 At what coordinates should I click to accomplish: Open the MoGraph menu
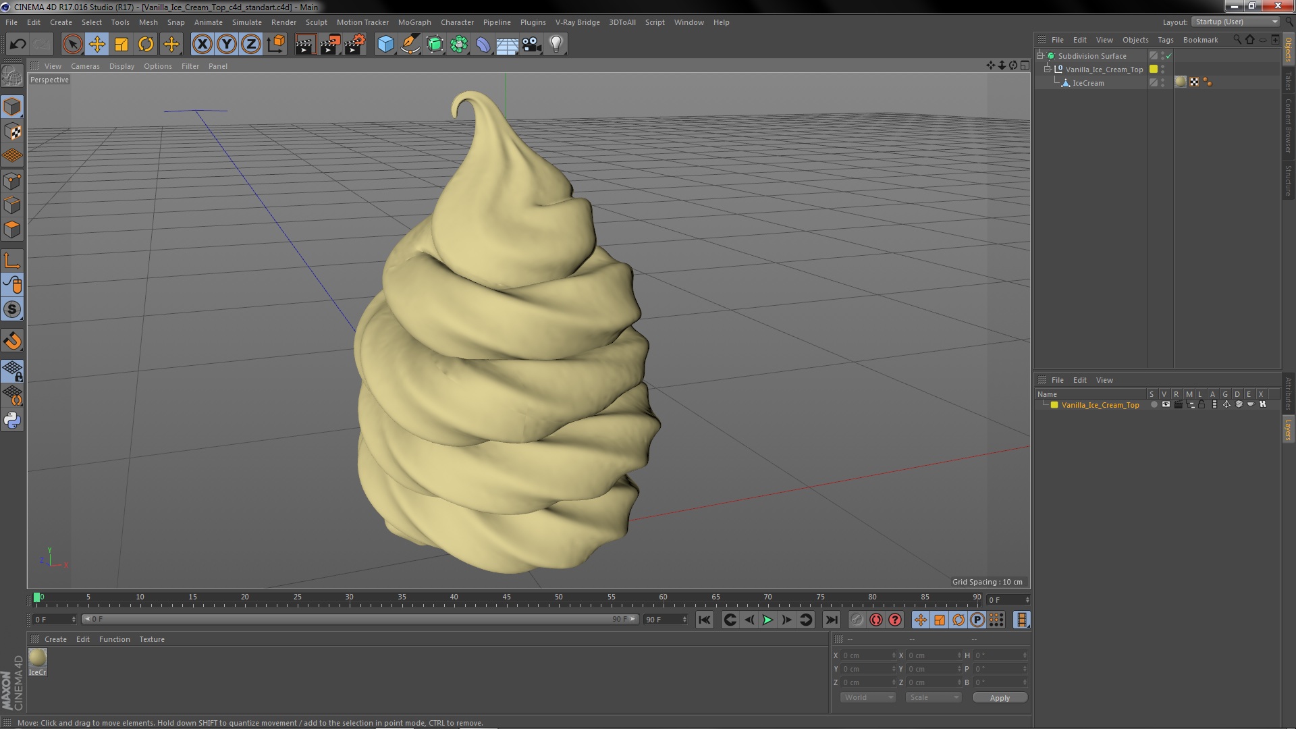[414, 22]
